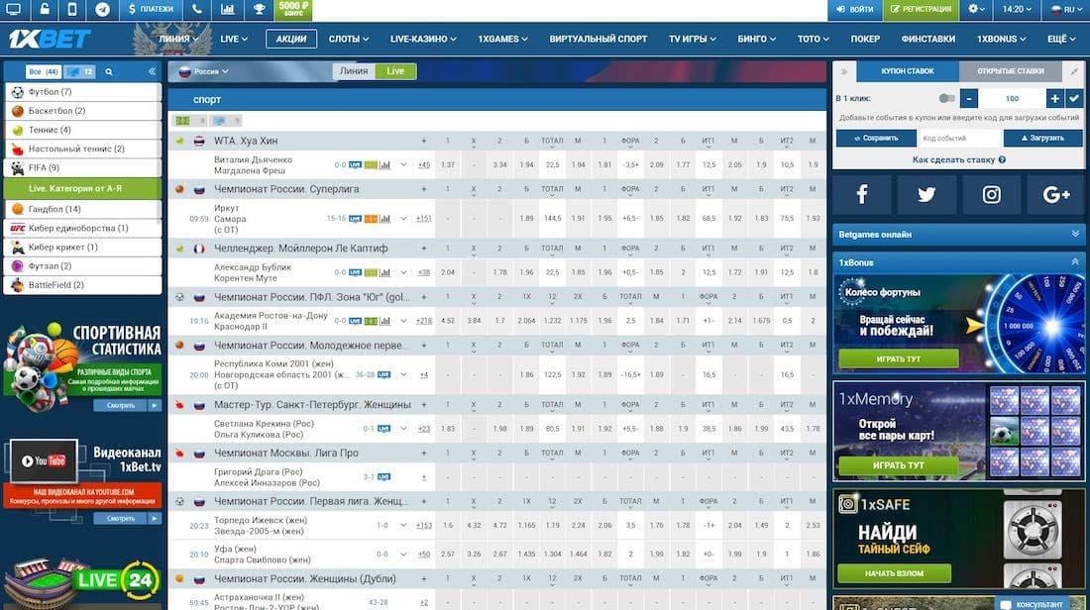Open +45 more markets for Дьяченко match
The width and height of the screenshot is (1090, 610).
coord(423,165)
